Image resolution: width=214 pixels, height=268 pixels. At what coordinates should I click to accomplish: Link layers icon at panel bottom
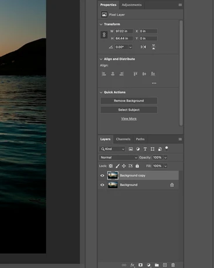point(124,265)
